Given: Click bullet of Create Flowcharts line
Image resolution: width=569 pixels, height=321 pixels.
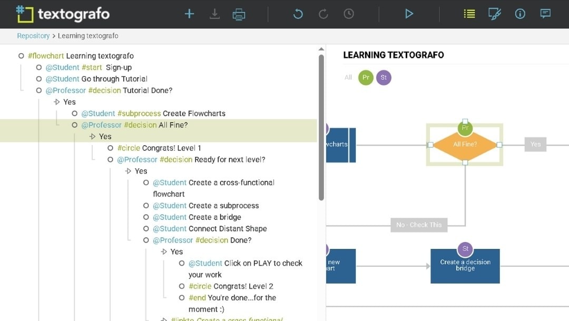Looking at the screenshot, I should [x=74, y=113].
